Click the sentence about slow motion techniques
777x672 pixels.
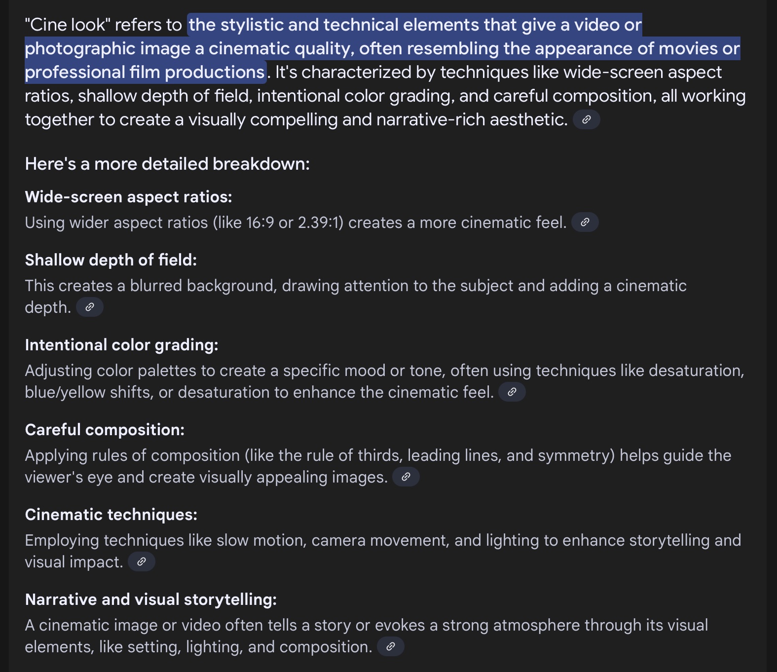[383, 551]
